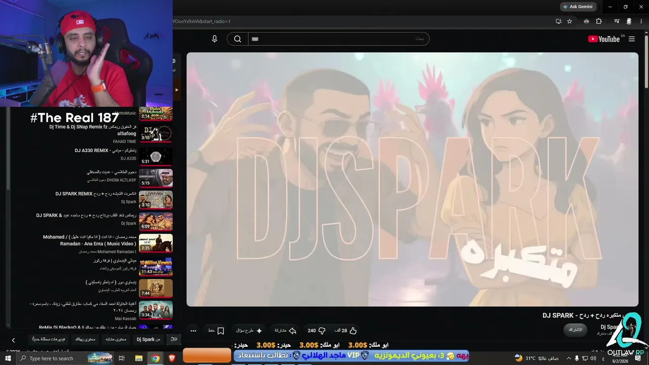This screenshot has height=365, width=649.
Task: Open the 10 Million Viewers video thumbnail
Action: click(156, 266)
